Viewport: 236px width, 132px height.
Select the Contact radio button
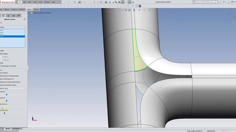click(1, 54)
